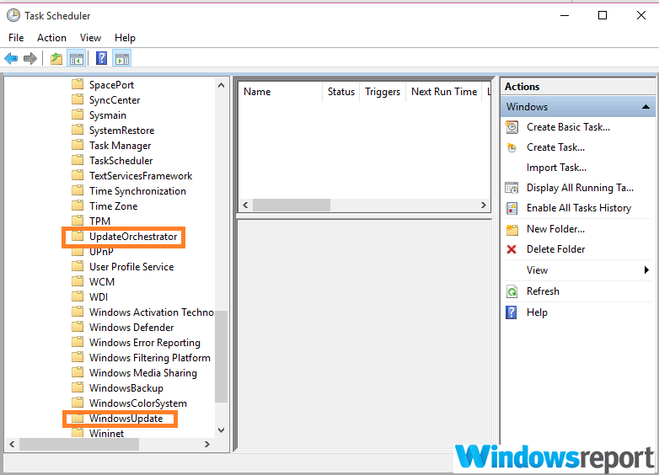
Task: Collapse the Windows section in Actions pane
Action: pos(646,107)
